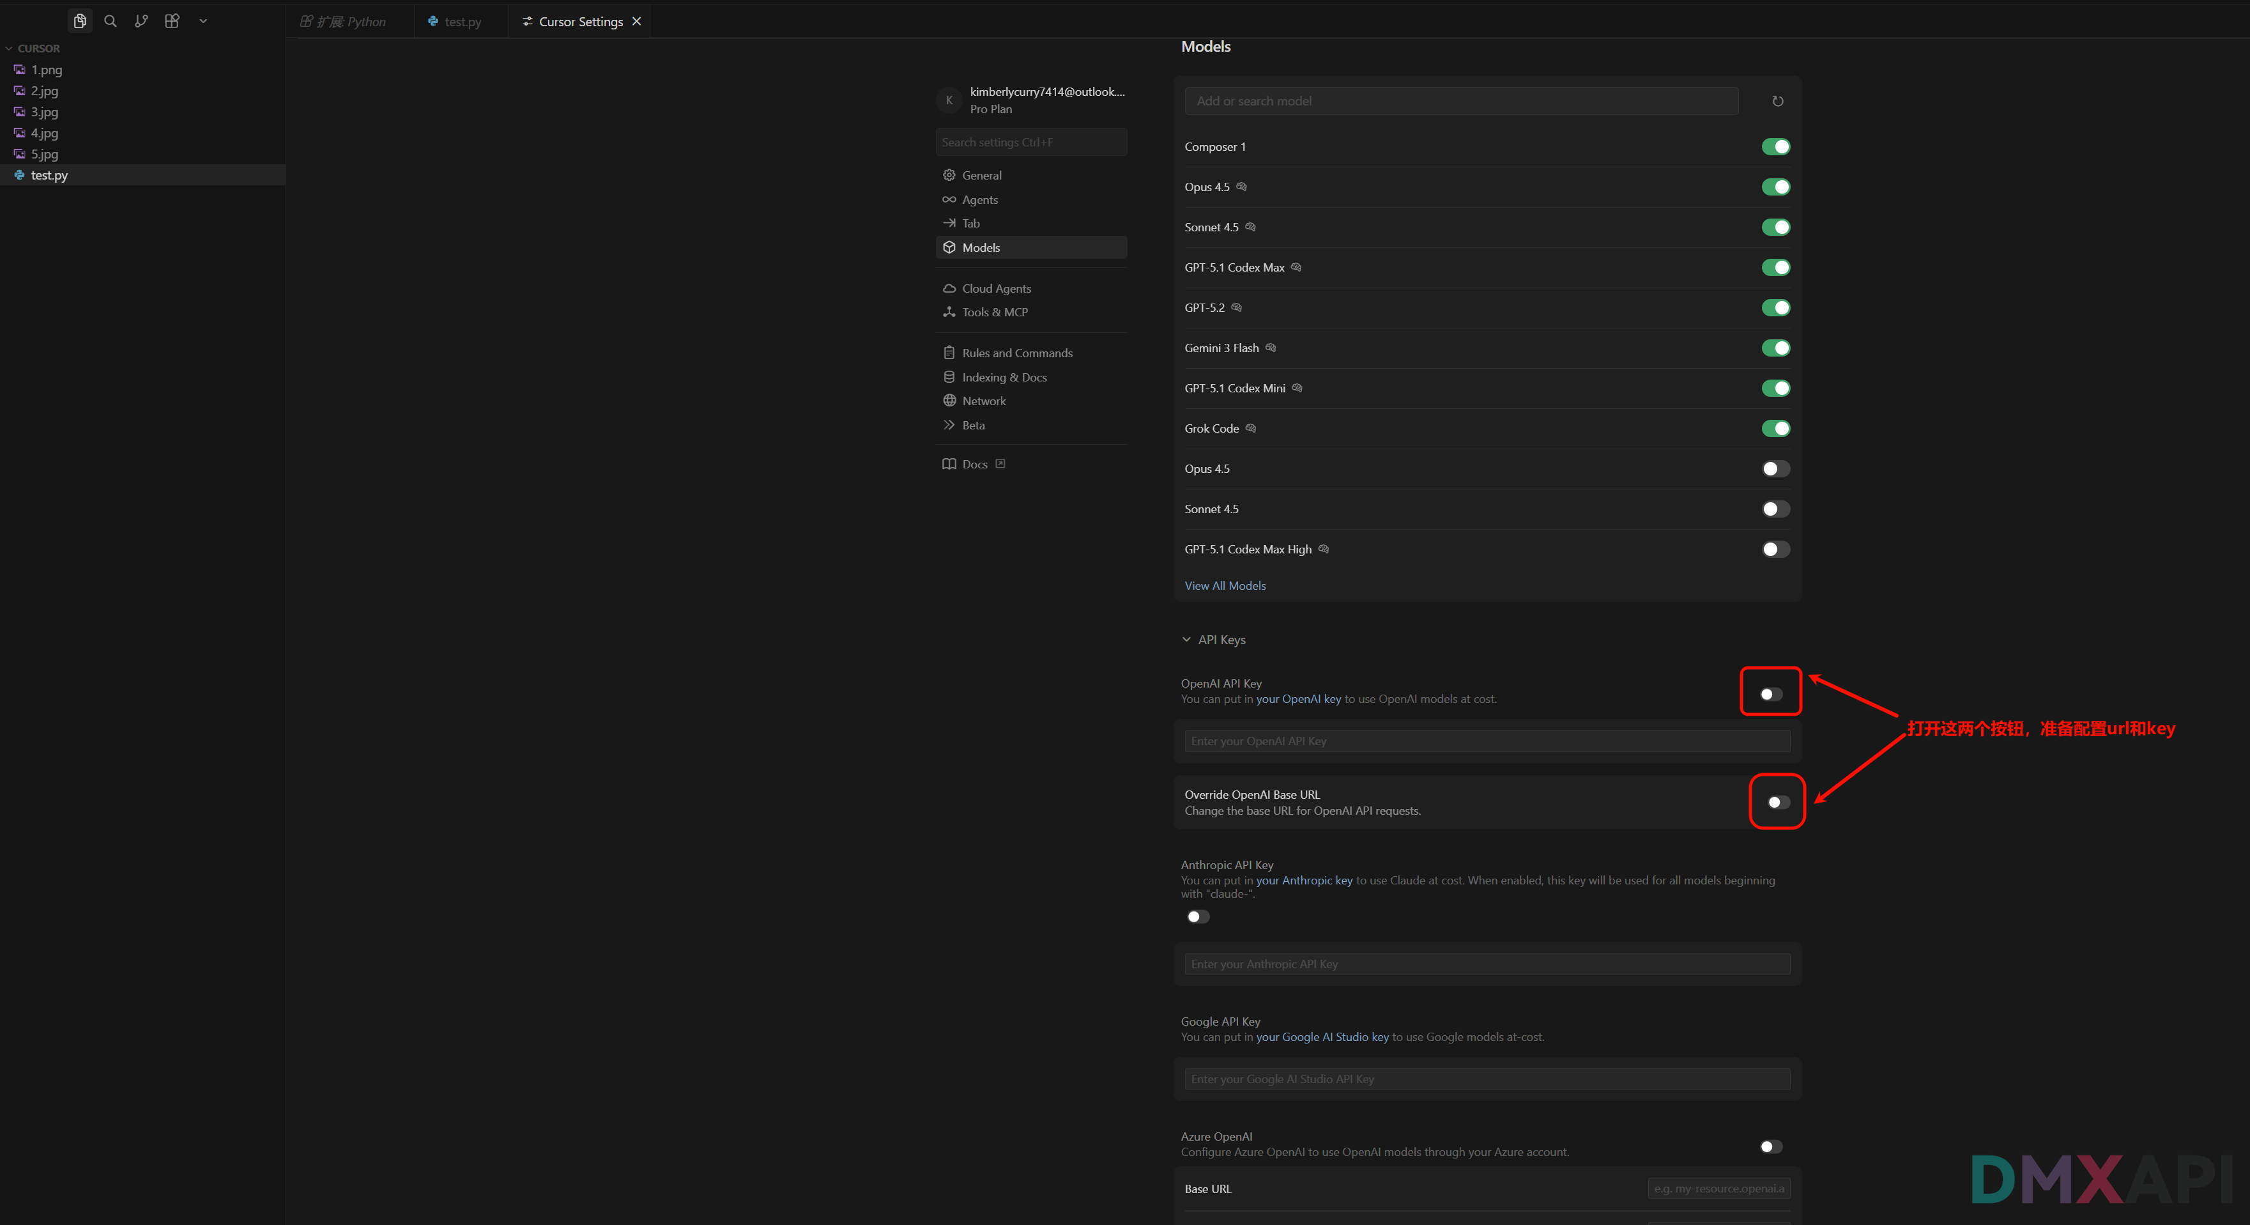The image size is (2250, 1225).
Task: Open the source control branch icon
Action: pyautogui.click(x=141, y=21)
